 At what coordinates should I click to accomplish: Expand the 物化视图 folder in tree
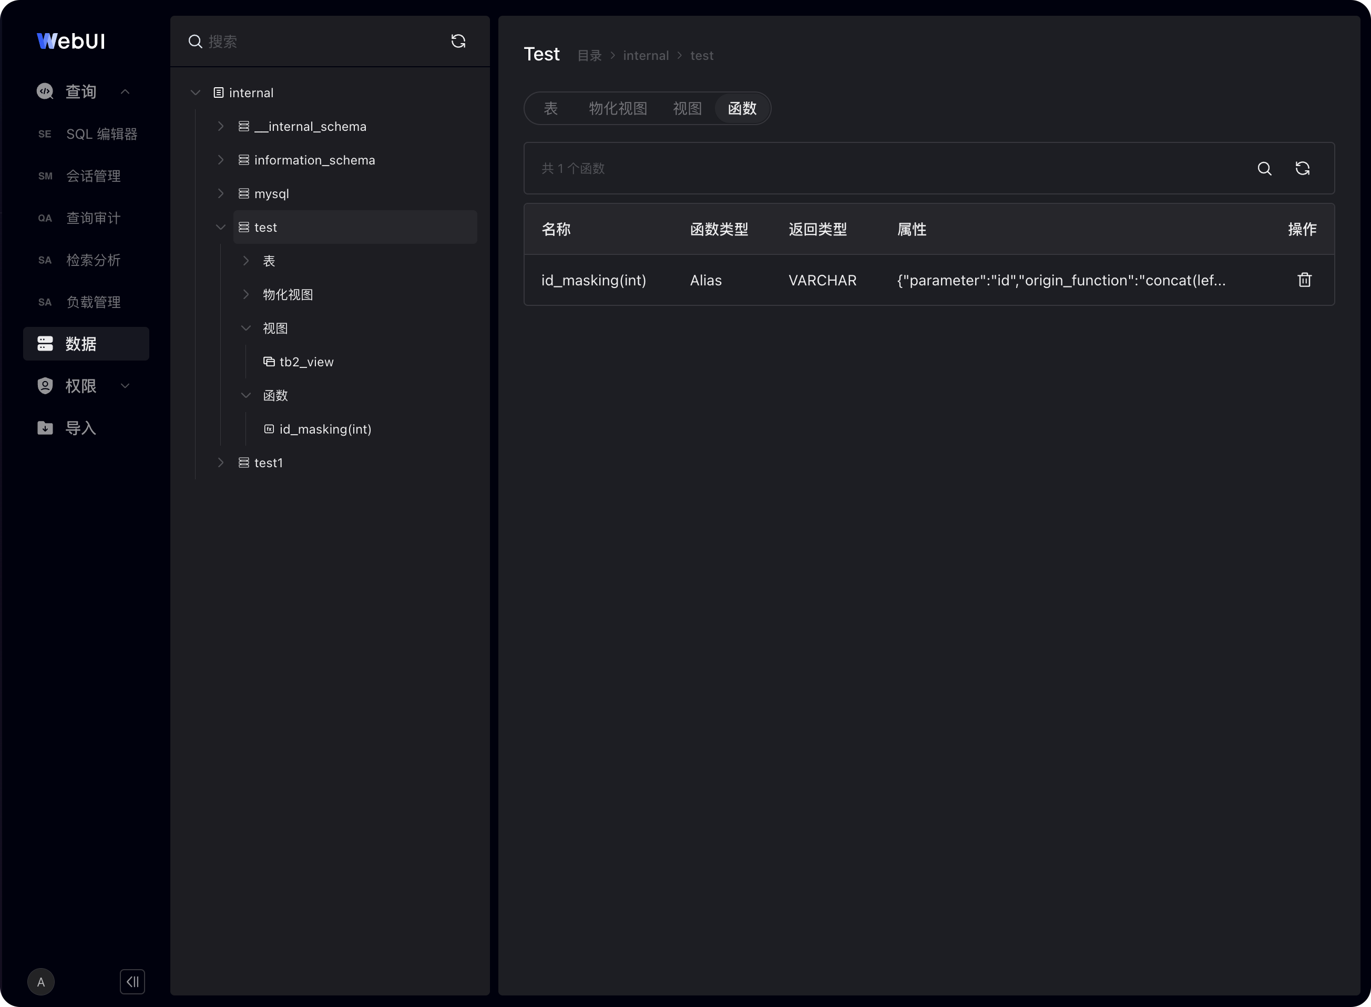245,294
